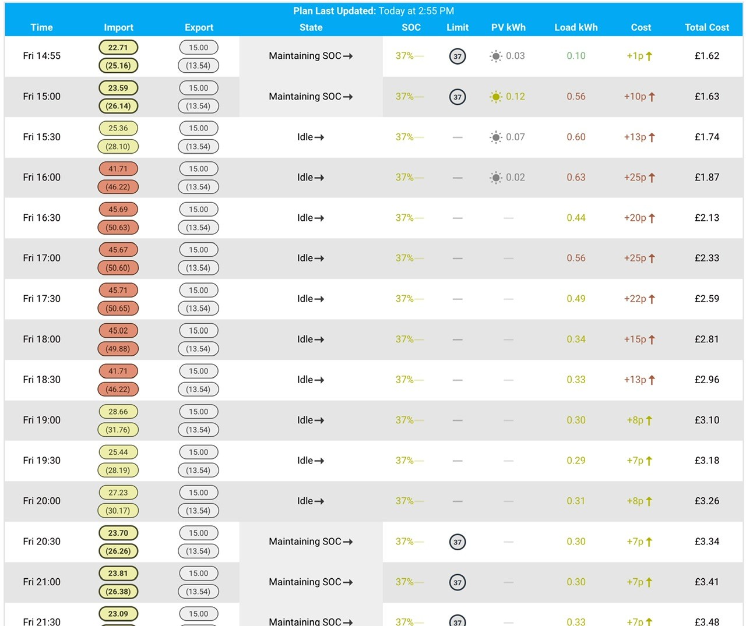Click the Idle state arrow at Fri 17:30
This screenshot has height=626, width=746.
319,299
